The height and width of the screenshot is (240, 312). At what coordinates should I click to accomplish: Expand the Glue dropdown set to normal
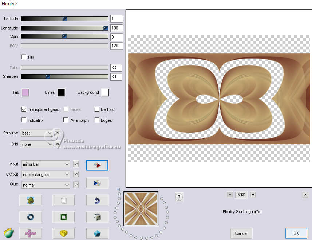click(x=46, y=185)
